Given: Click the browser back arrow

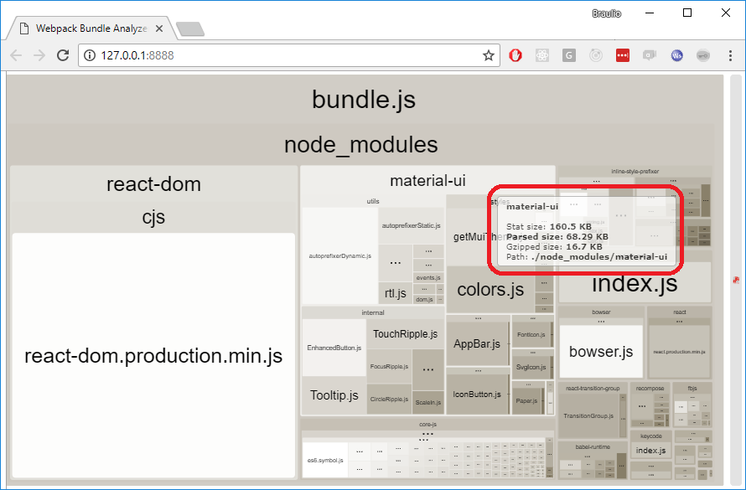Looking at the screenshot, I should tap(16, 55).
